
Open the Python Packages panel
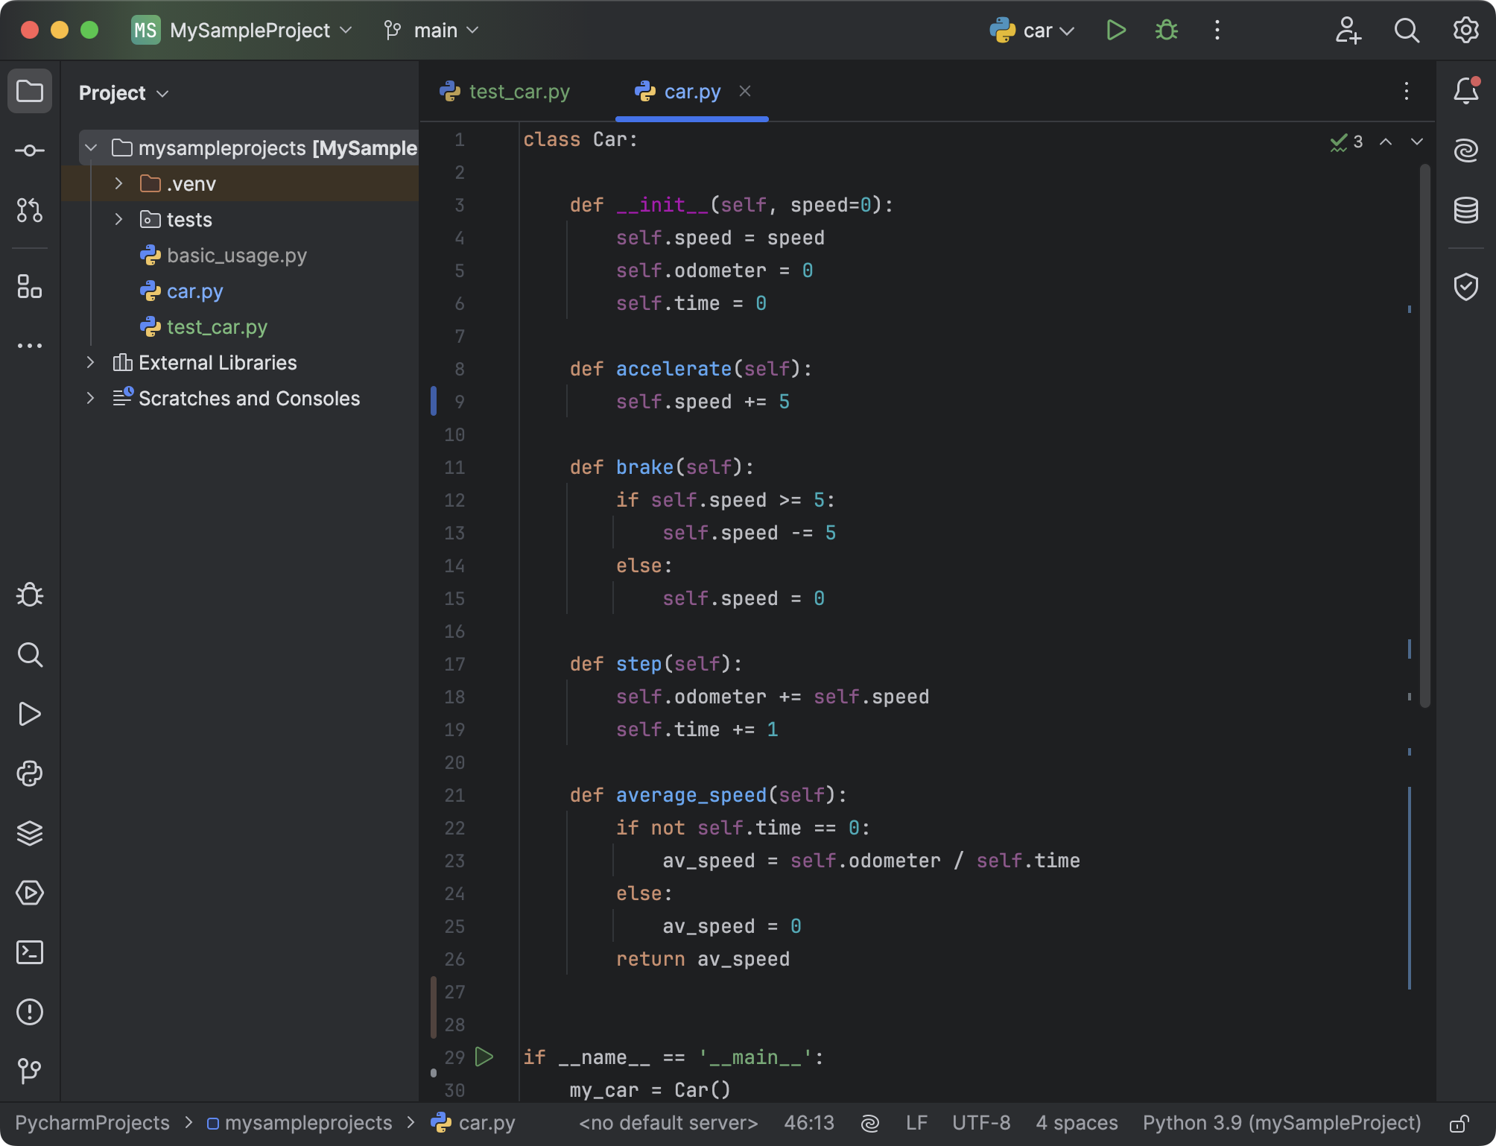[30, 773]
